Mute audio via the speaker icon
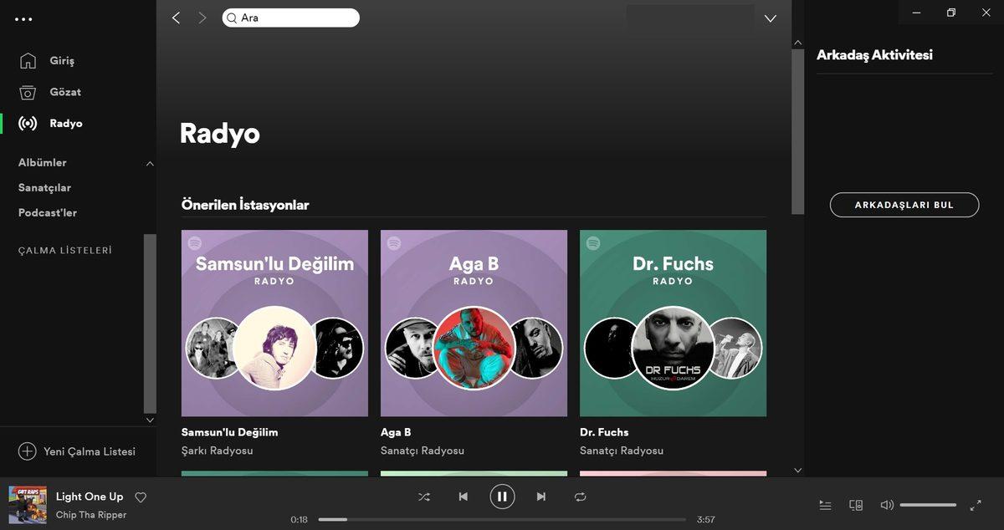This screenshot has height=530, width=1004. (x=887, y=505)
